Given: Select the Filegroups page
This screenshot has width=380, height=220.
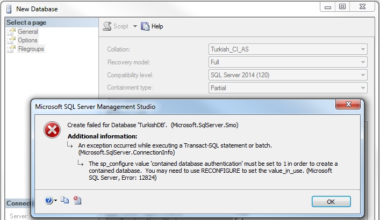Looking at the screenshot, I should tap(31, 49).
